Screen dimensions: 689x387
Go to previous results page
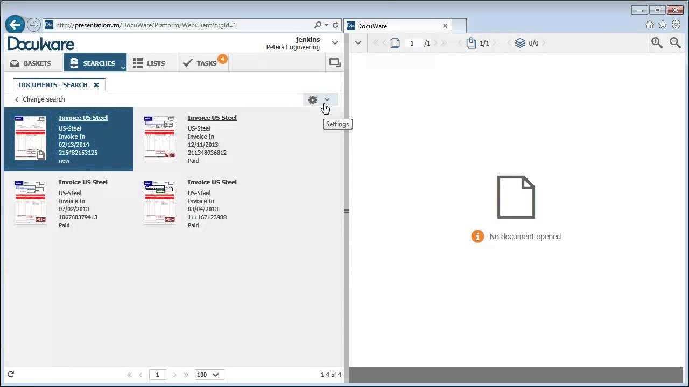pos(141,375)
